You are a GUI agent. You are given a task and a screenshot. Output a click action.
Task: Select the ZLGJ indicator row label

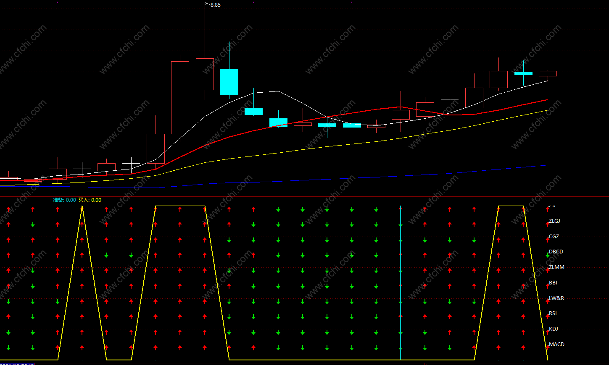point(554,221)
